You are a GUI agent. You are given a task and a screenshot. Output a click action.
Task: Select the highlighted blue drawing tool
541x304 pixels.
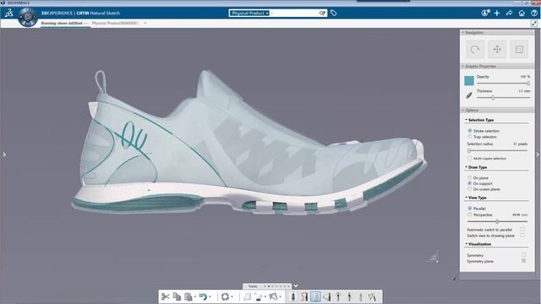click(x=315, y=296)
